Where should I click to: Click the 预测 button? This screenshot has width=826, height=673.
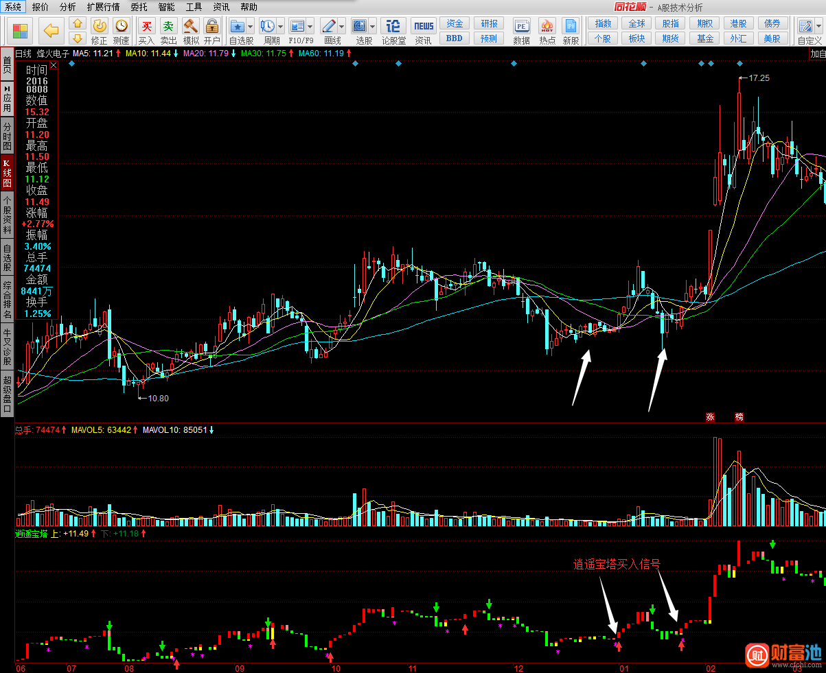(x=489, y=38)
